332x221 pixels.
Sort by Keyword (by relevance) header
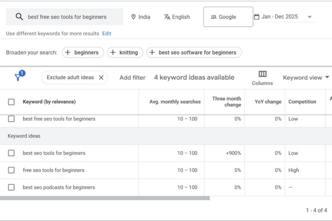tap(49, 102)
